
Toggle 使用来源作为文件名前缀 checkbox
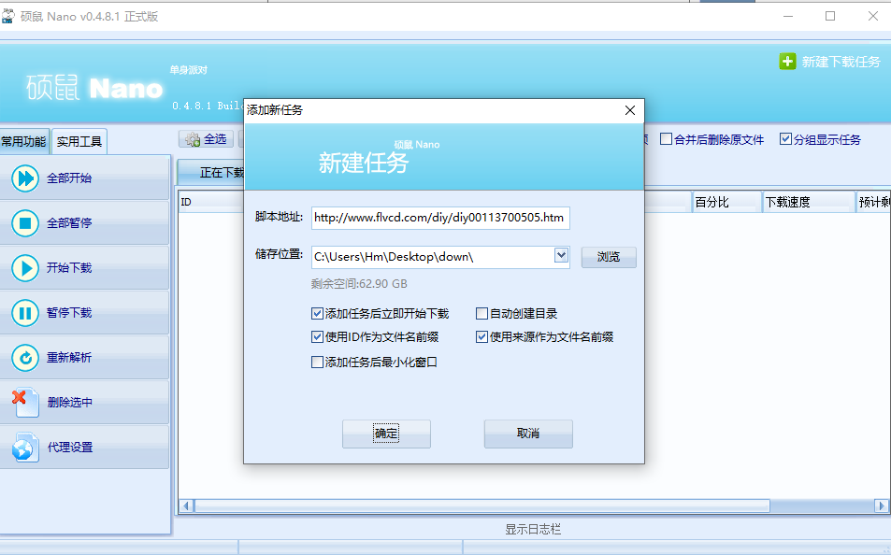[481, 337]
